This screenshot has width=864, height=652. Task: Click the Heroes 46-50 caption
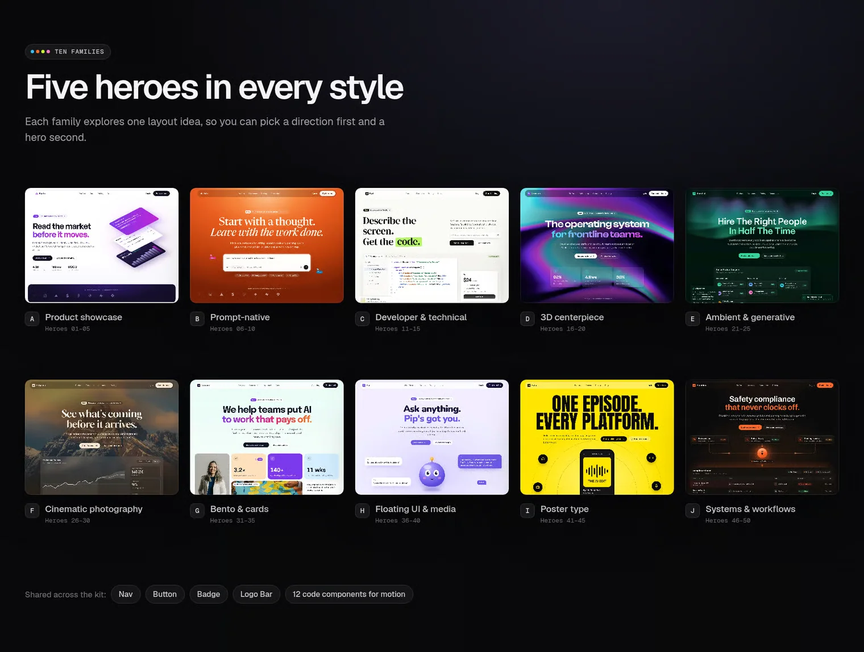tap(728, 521)
